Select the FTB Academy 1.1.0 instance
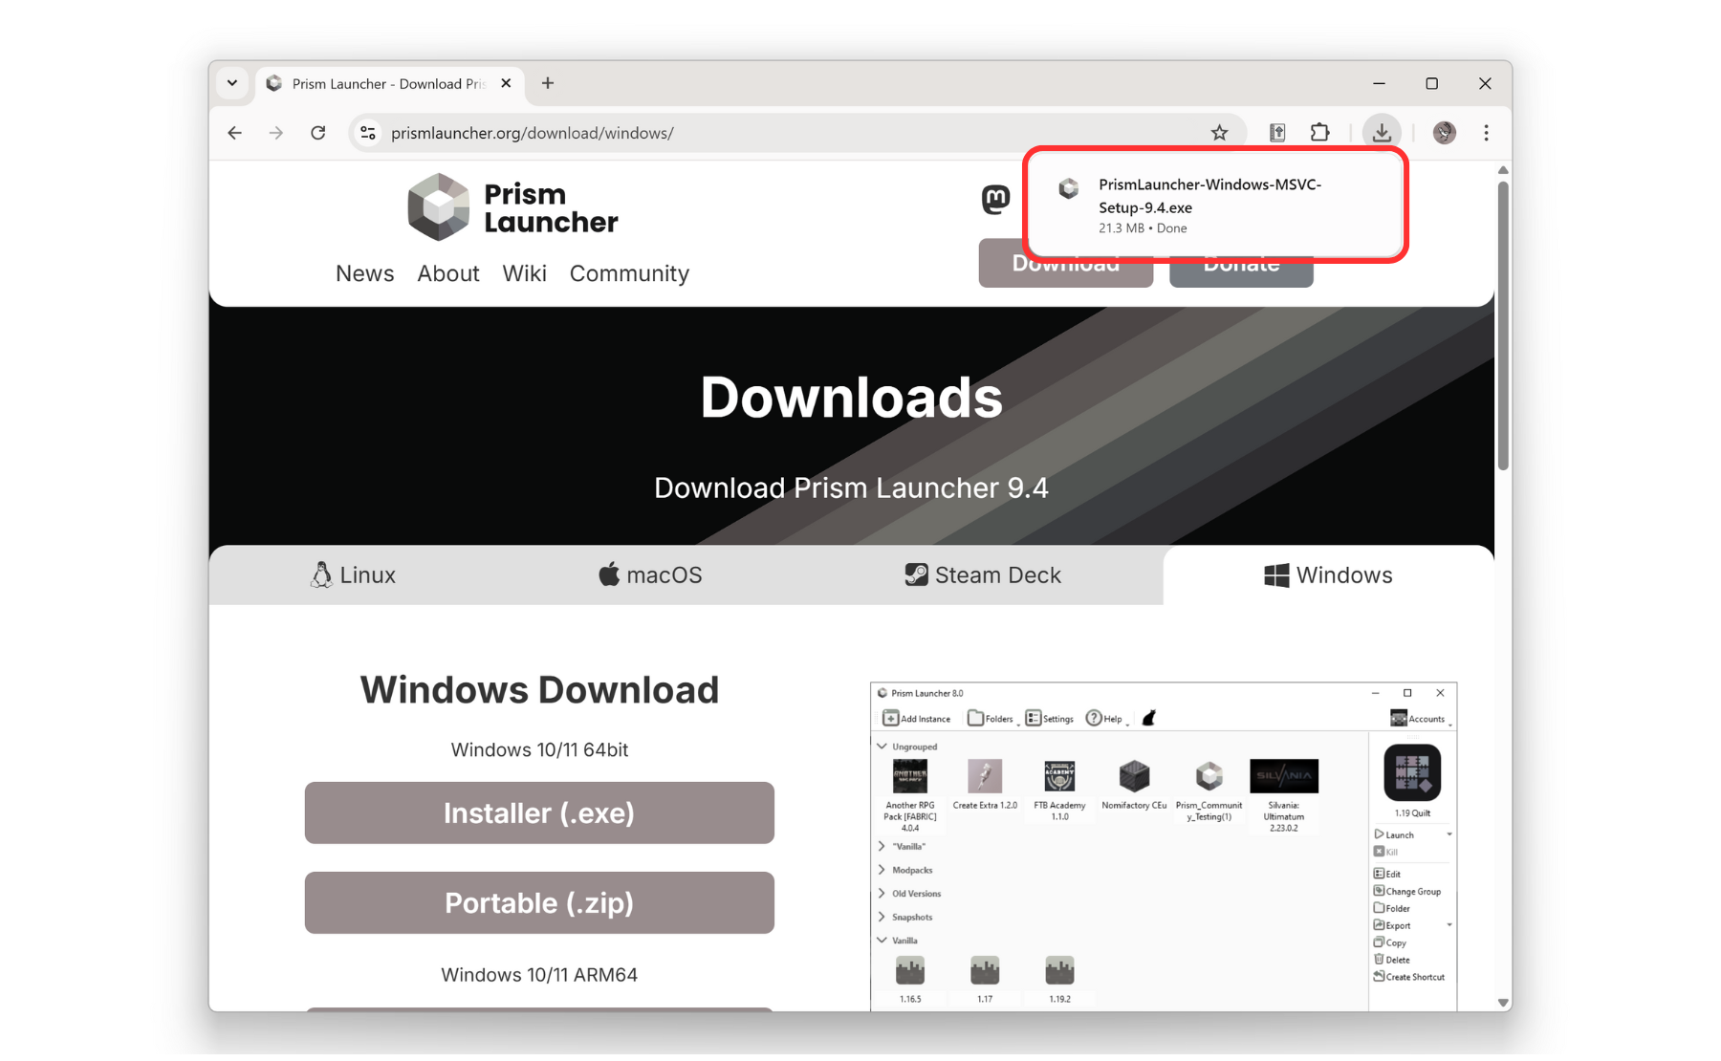1721x1061 pixels. pyautogui.click(x=1059, y=790)
